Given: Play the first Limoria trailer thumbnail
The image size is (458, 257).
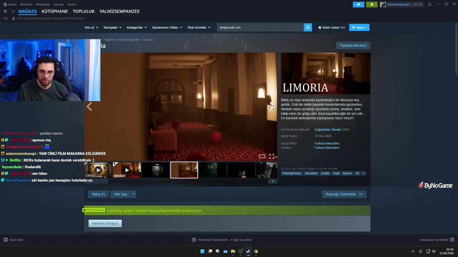Looking at the screenshot, I should click(98, 170).
